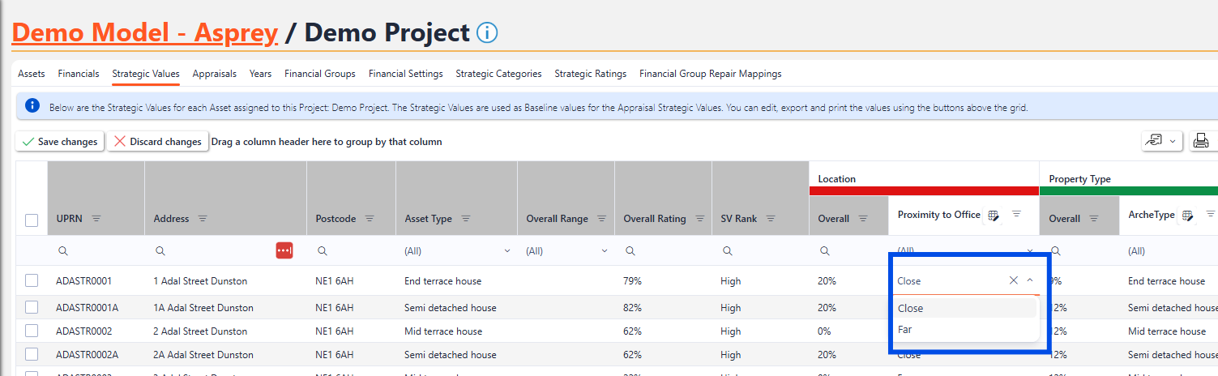This screenshot has height=376, width=1218.
Task: Open the Financial Settings tab
Action: pos(405,74)
